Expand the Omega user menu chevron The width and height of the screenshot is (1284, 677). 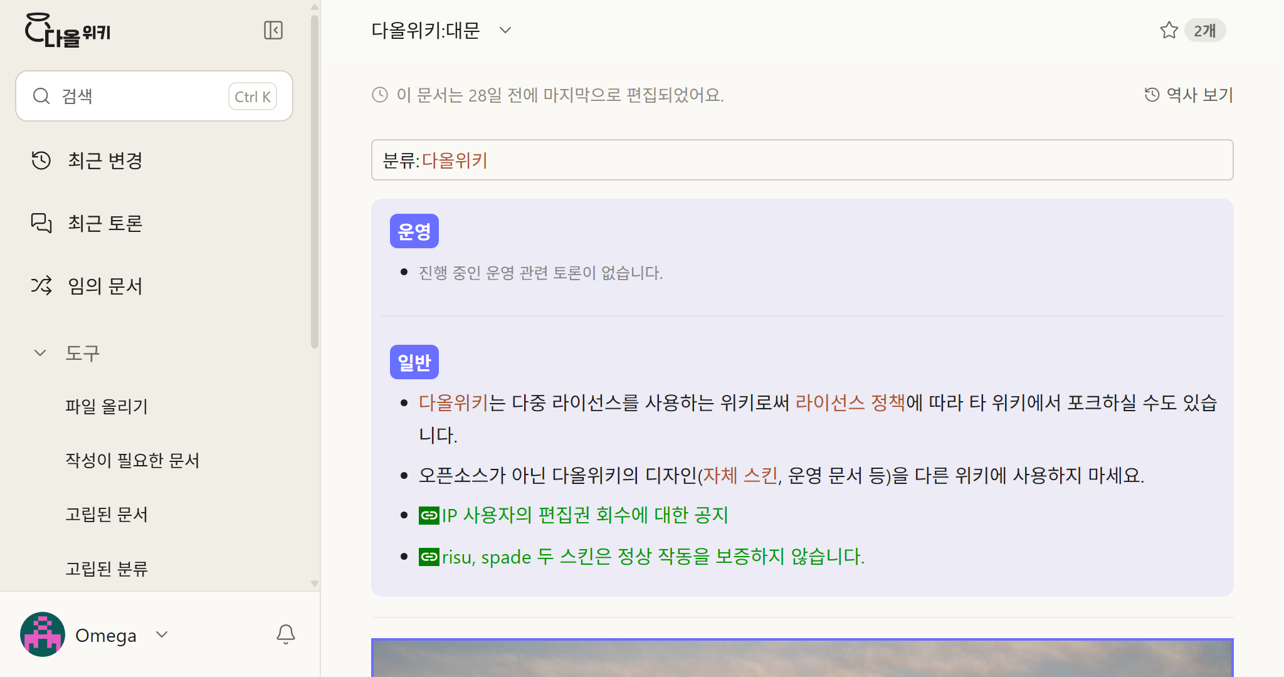click(162, 634)
